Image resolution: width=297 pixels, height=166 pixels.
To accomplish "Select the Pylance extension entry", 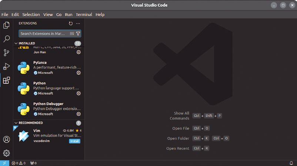I will click(x=49, y=68).
